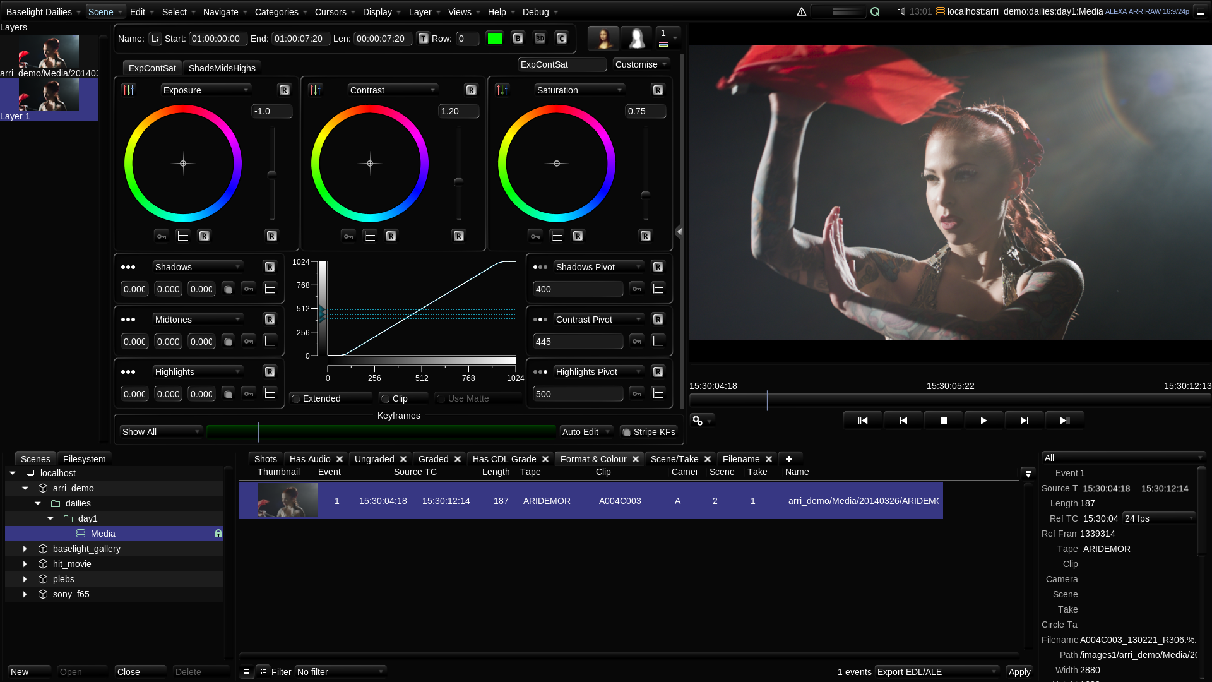
Task: Open the Exposure parameter dropdown
Action: [x=206, y=90]
